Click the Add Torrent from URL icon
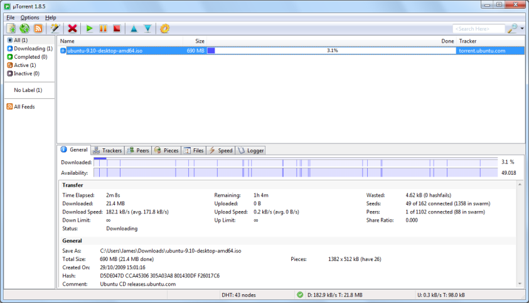This screenshot has height=303, width=529. tap(24, 29)
